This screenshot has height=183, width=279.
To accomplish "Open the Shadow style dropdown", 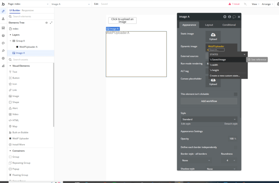I will (x=221, y=169).
